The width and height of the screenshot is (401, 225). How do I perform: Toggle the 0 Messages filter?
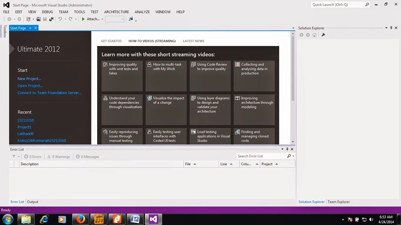click(x=87, y=157)
